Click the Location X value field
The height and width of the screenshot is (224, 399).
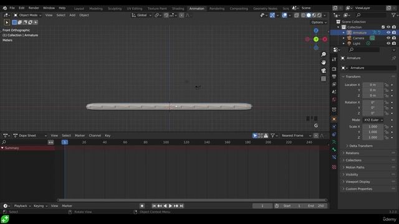click(x=373, y=85)
